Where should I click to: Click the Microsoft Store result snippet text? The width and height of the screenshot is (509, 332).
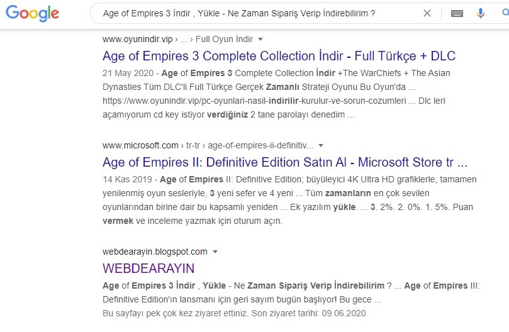pyautogui.click(x=289, y=200)
